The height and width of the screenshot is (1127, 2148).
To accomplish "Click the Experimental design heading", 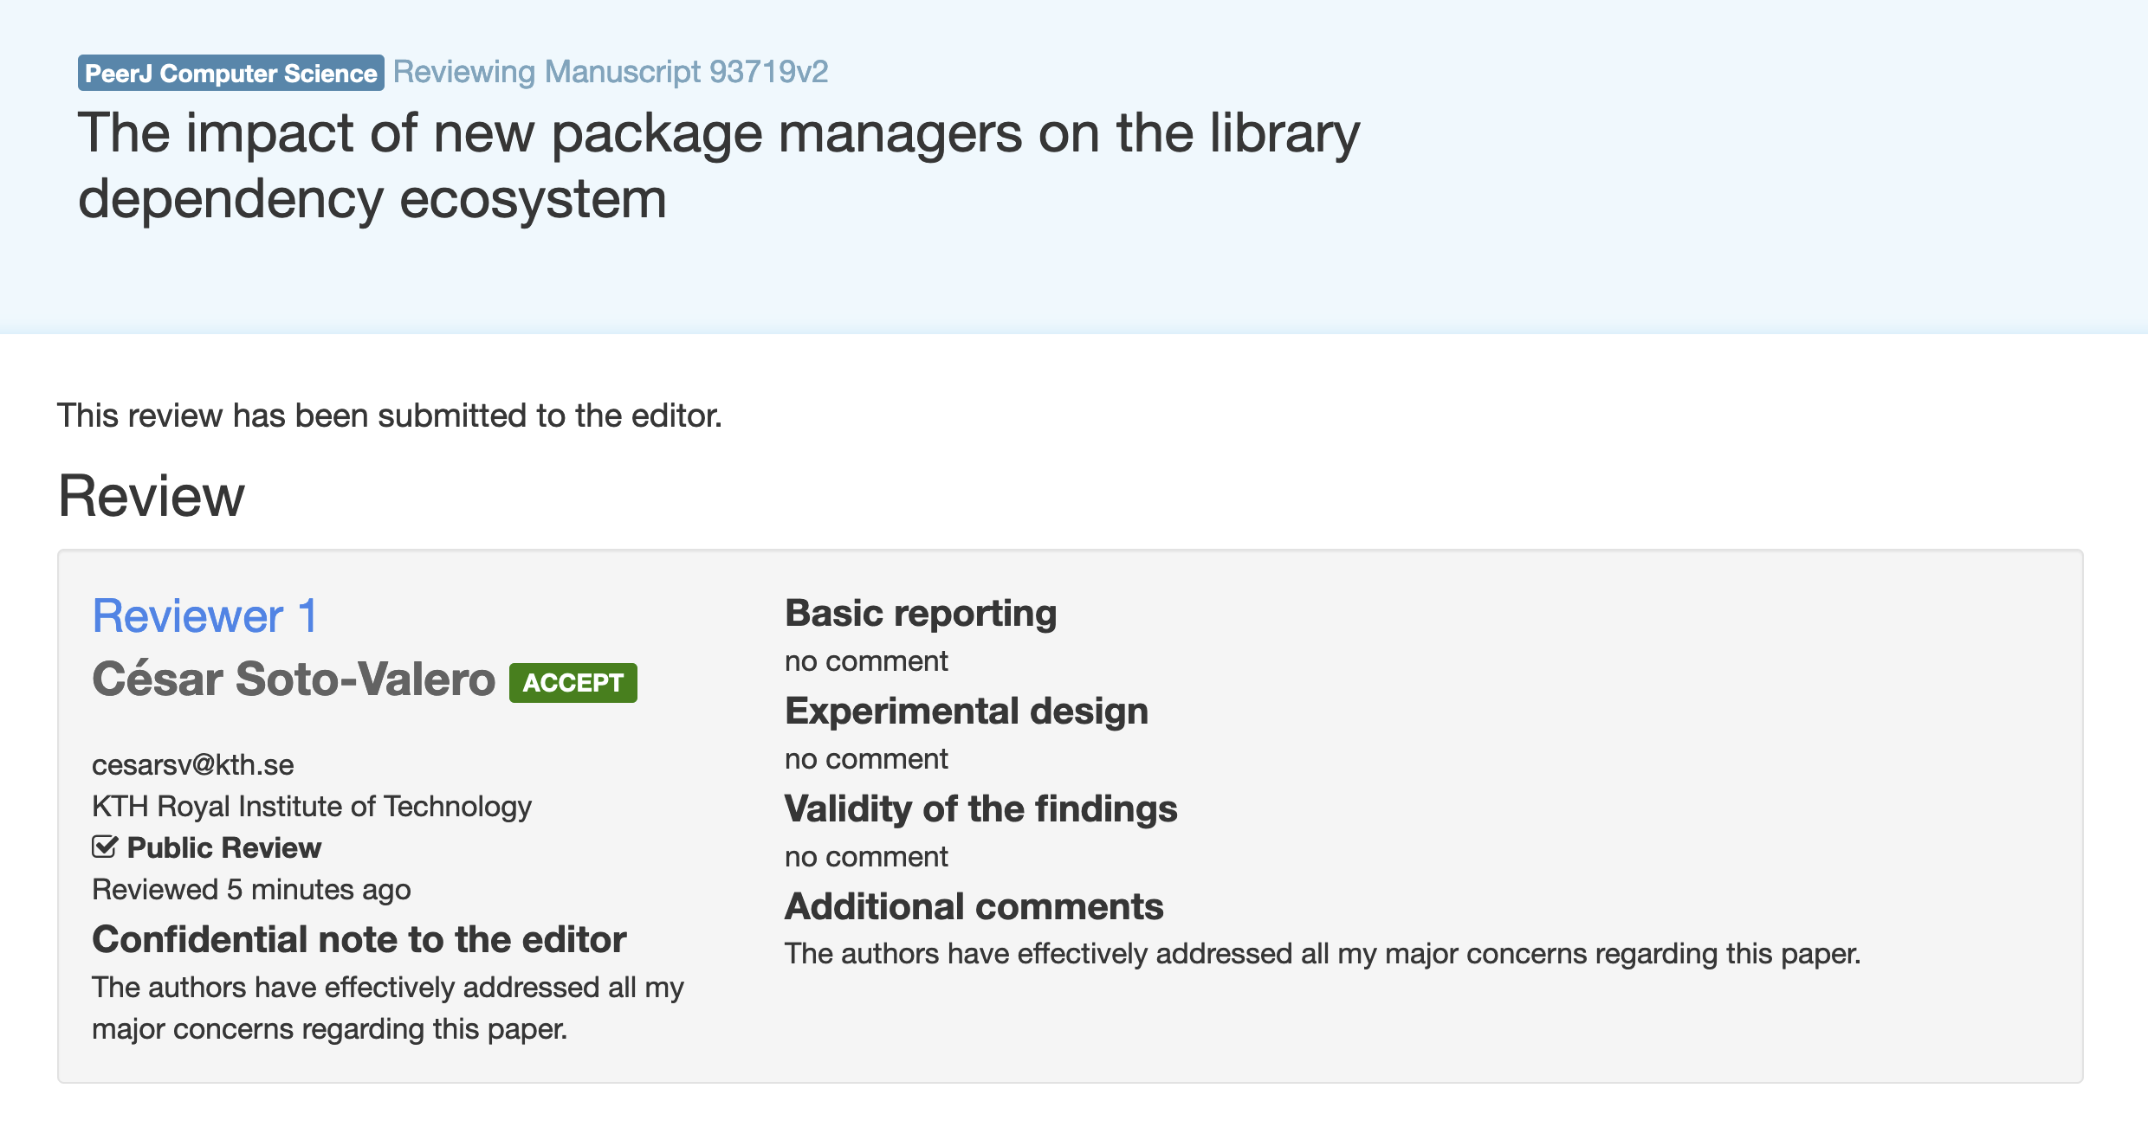I will (x=967, y=712).
